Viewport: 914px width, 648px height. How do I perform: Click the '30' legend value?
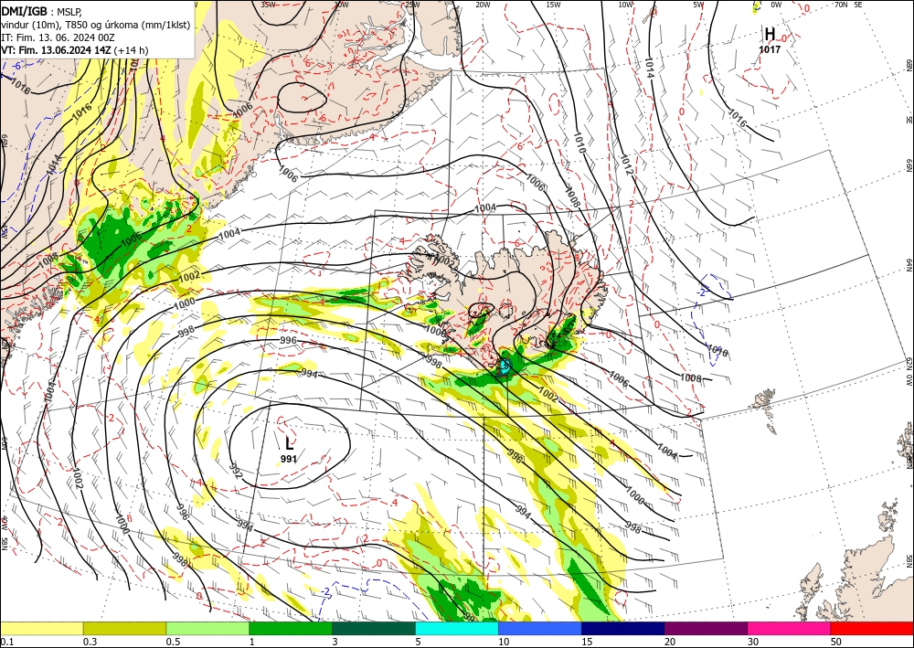(x=753, y=642)
